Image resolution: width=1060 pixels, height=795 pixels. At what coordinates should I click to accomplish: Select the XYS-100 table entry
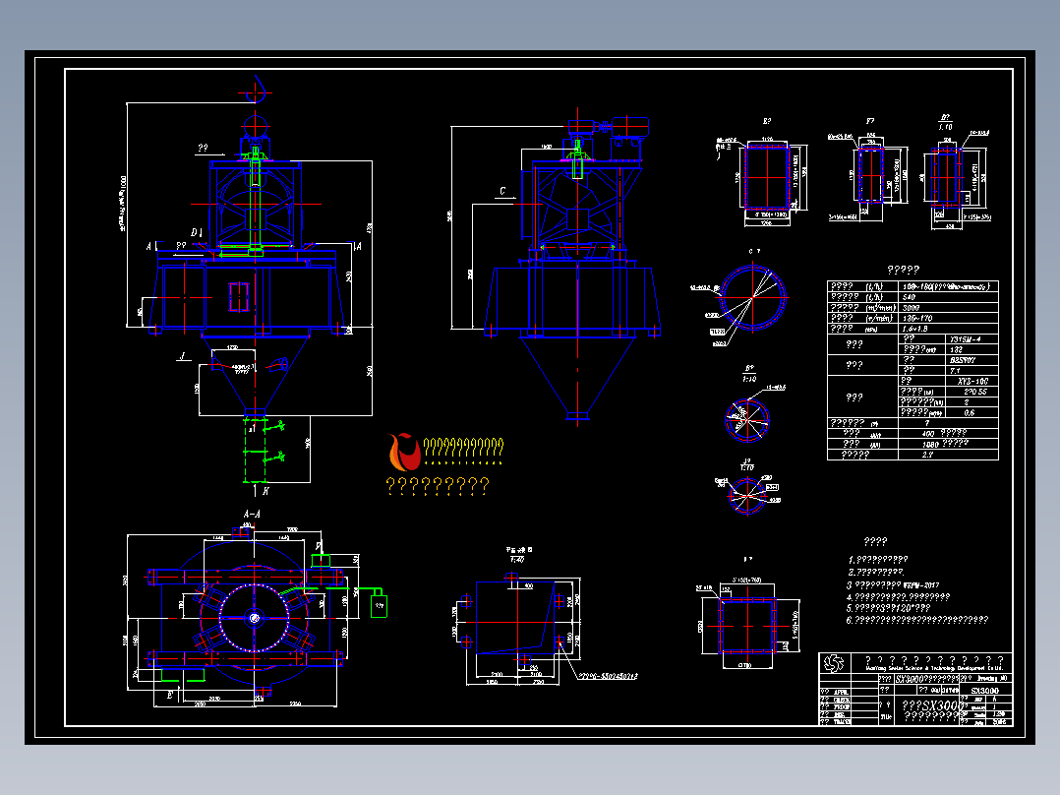coord(972,381)
